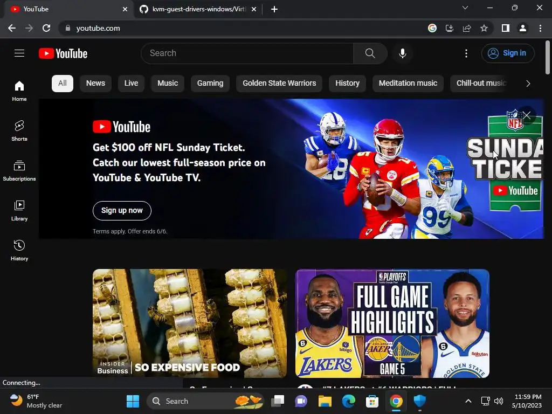Show more category chips with right arrow
Viewport: 552px width, 414px height.
click(x=528, y=84)
